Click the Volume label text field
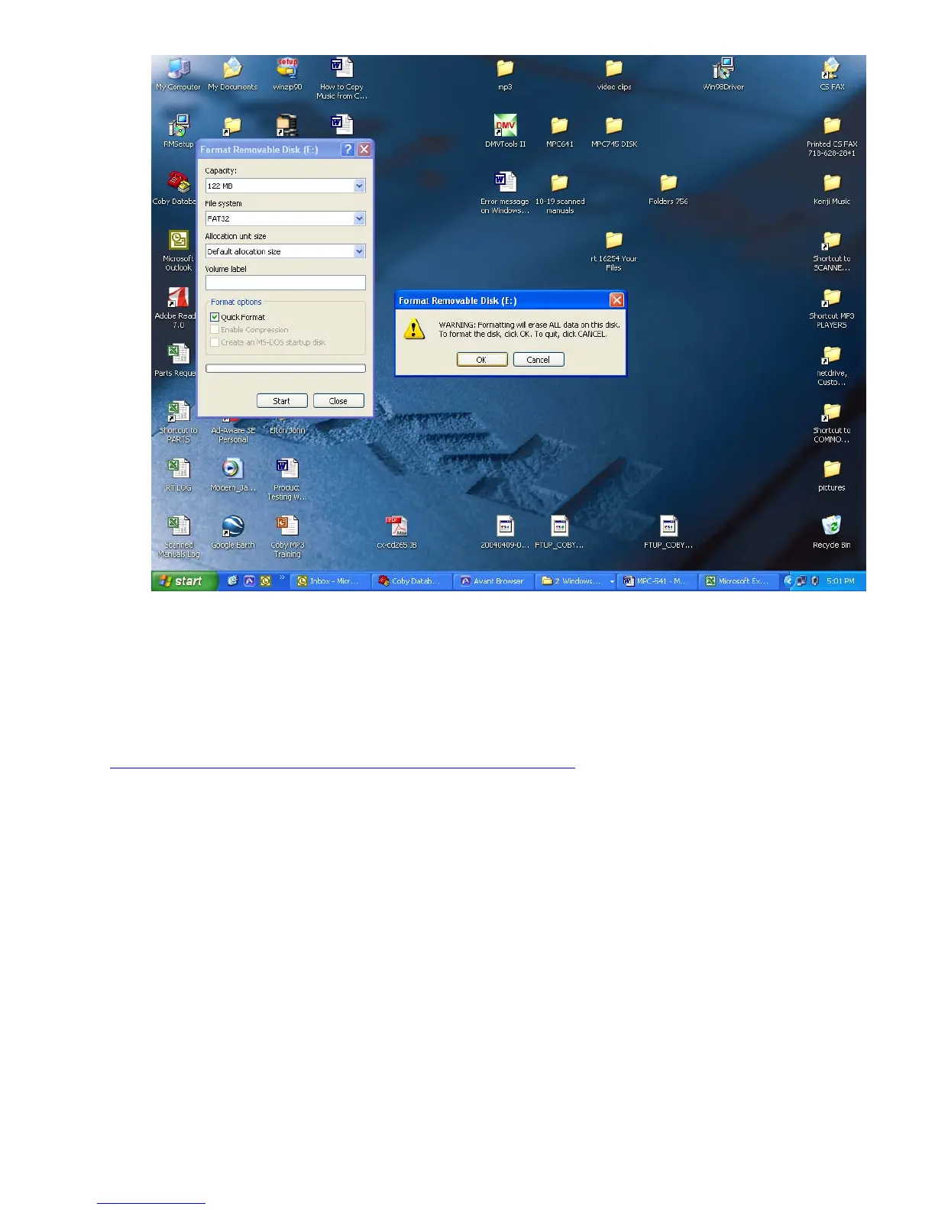935x1210 pixels. [x=286, y=283]
